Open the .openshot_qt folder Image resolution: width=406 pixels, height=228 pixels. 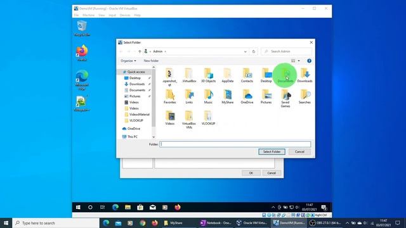point(169,76)
